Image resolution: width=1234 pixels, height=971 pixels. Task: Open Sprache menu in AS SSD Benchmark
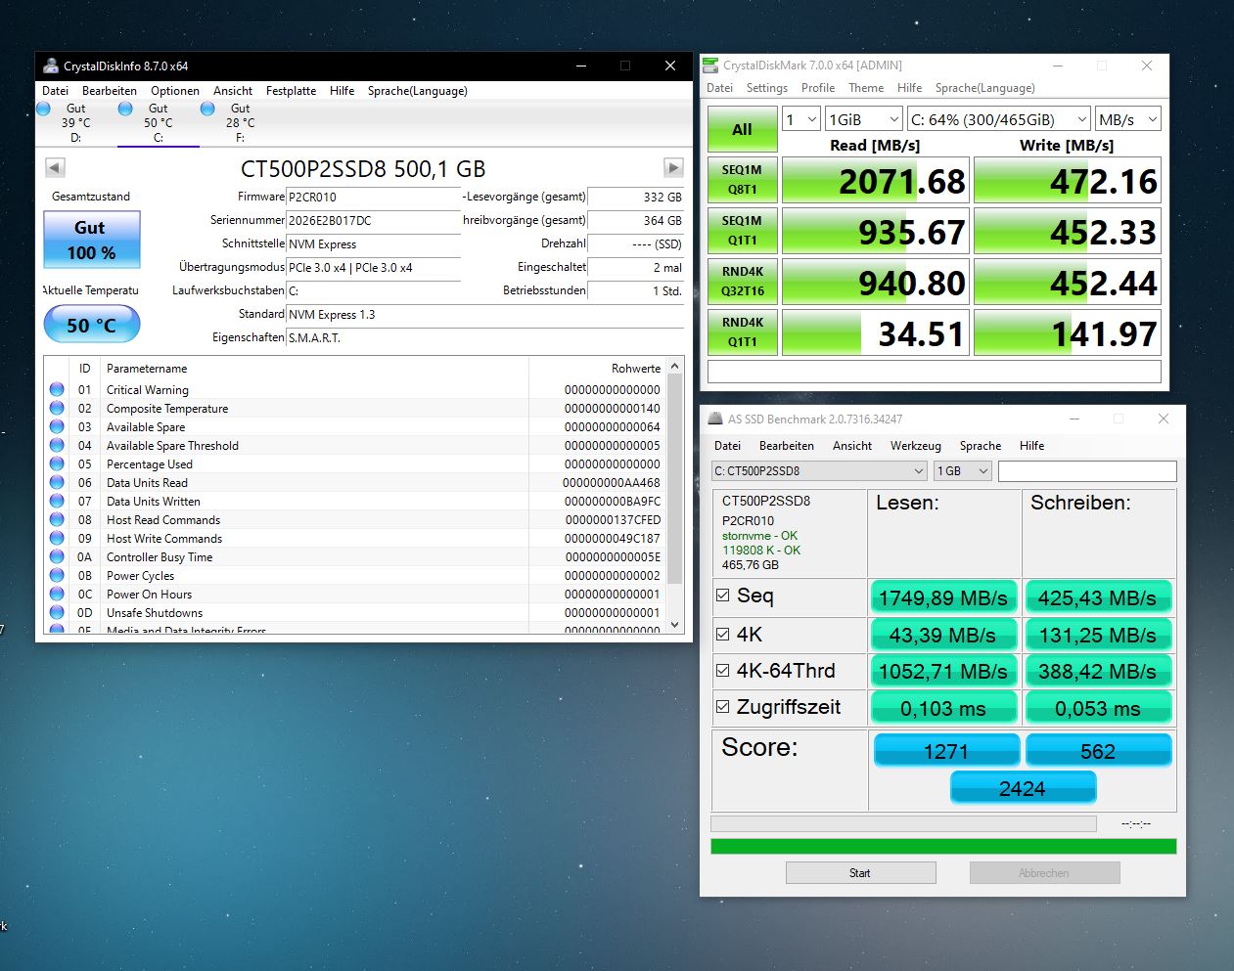980,446
